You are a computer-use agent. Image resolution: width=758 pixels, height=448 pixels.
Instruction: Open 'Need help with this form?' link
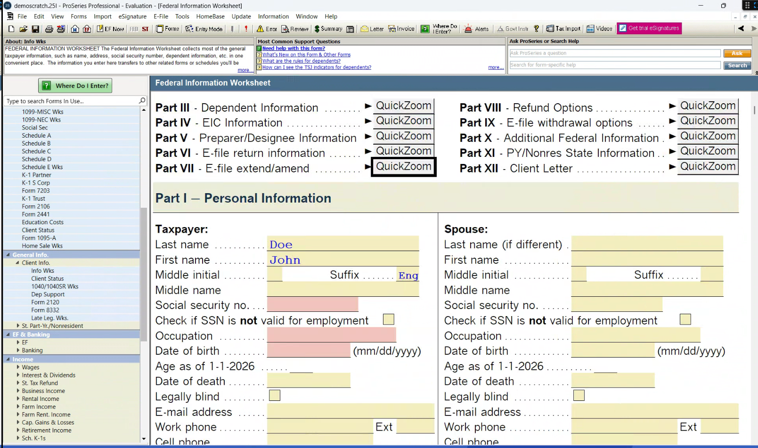click(x=293, y=48)
